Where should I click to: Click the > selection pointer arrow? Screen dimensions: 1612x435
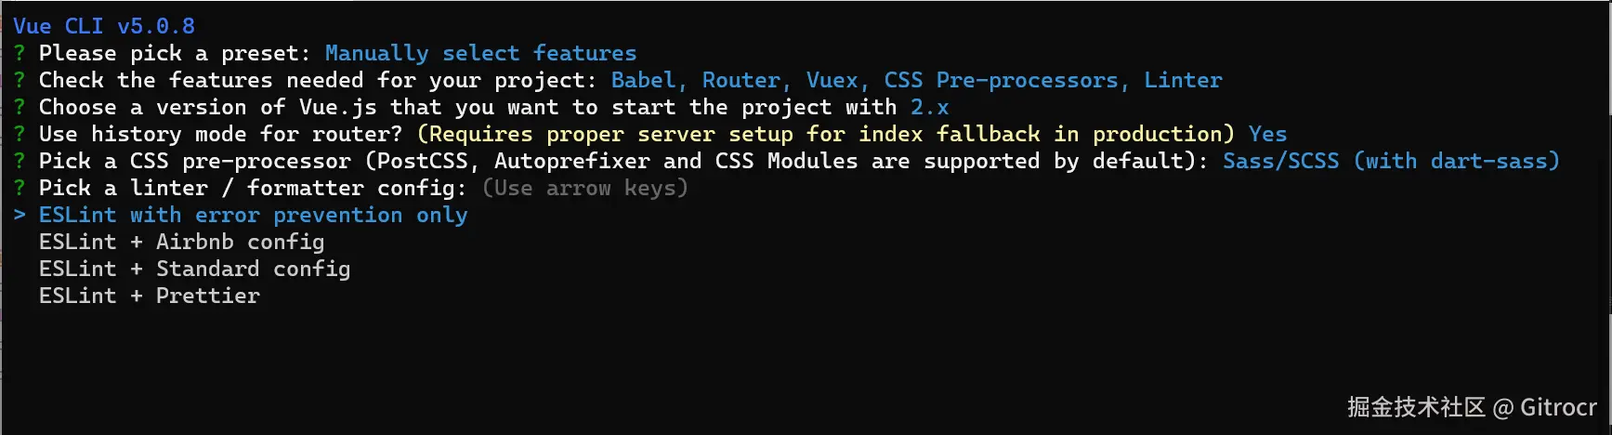[20, 216]
